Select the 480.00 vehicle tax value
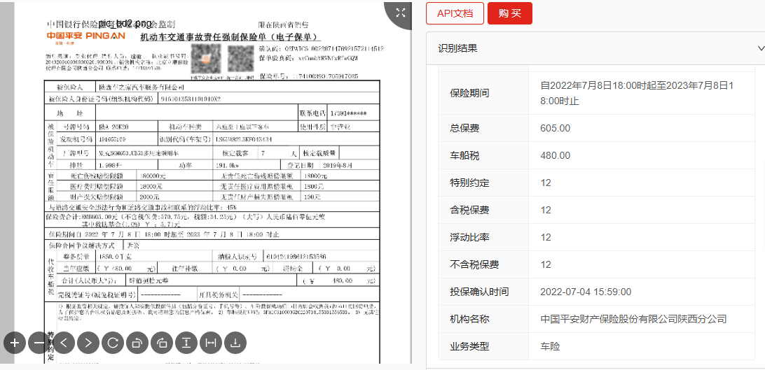Image resolution: width=765 pixels, height=370 pixels. pos(556,155)
